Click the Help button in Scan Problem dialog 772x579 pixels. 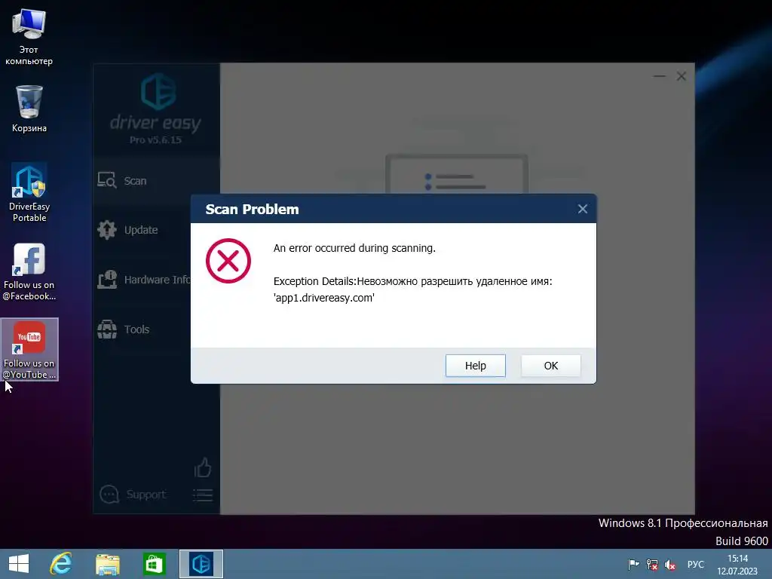click(x=475, y=366)
